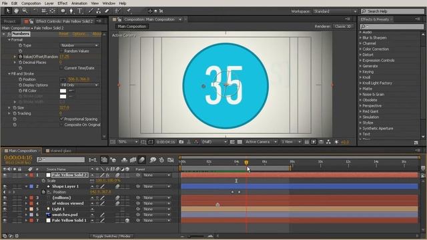This screenshot has width=427, height=240.
Task: Select the Clone Stamp tool
Action: (x=98, y=11)
